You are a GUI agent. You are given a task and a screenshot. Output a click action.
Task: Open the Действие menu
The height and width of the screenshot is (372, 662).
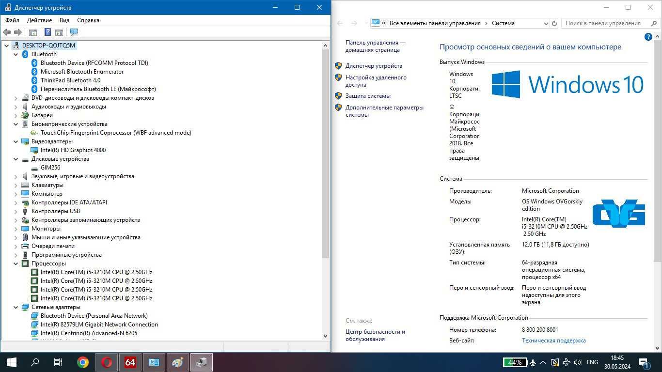point(39,20)
